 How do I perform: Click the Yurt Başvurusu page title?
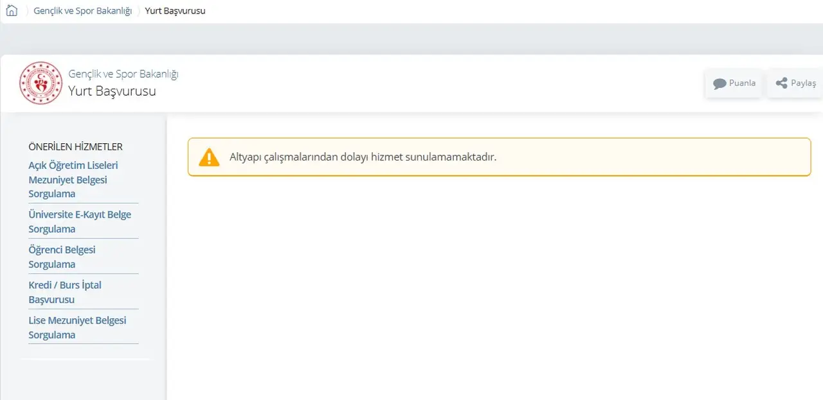[112, 91]
